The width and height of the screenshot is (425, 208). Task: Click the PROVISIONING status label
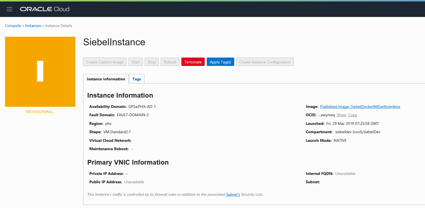pos(40,112)
